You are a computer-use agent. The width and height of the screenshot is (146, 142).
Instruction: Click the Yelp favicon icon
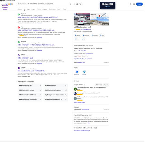click(x=19, y=28)
